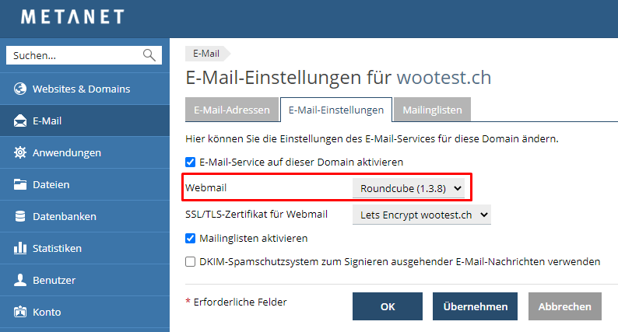Image resolution: width=618 pixels, height=332 pixels.
Task: Select the E-Mail envelope icon in sidebar
Action: [20, 121]
